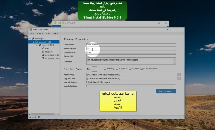This screenshot has width=215, height=130.
Task: Tick the No Remove checkbox
Action: (117, 69)
